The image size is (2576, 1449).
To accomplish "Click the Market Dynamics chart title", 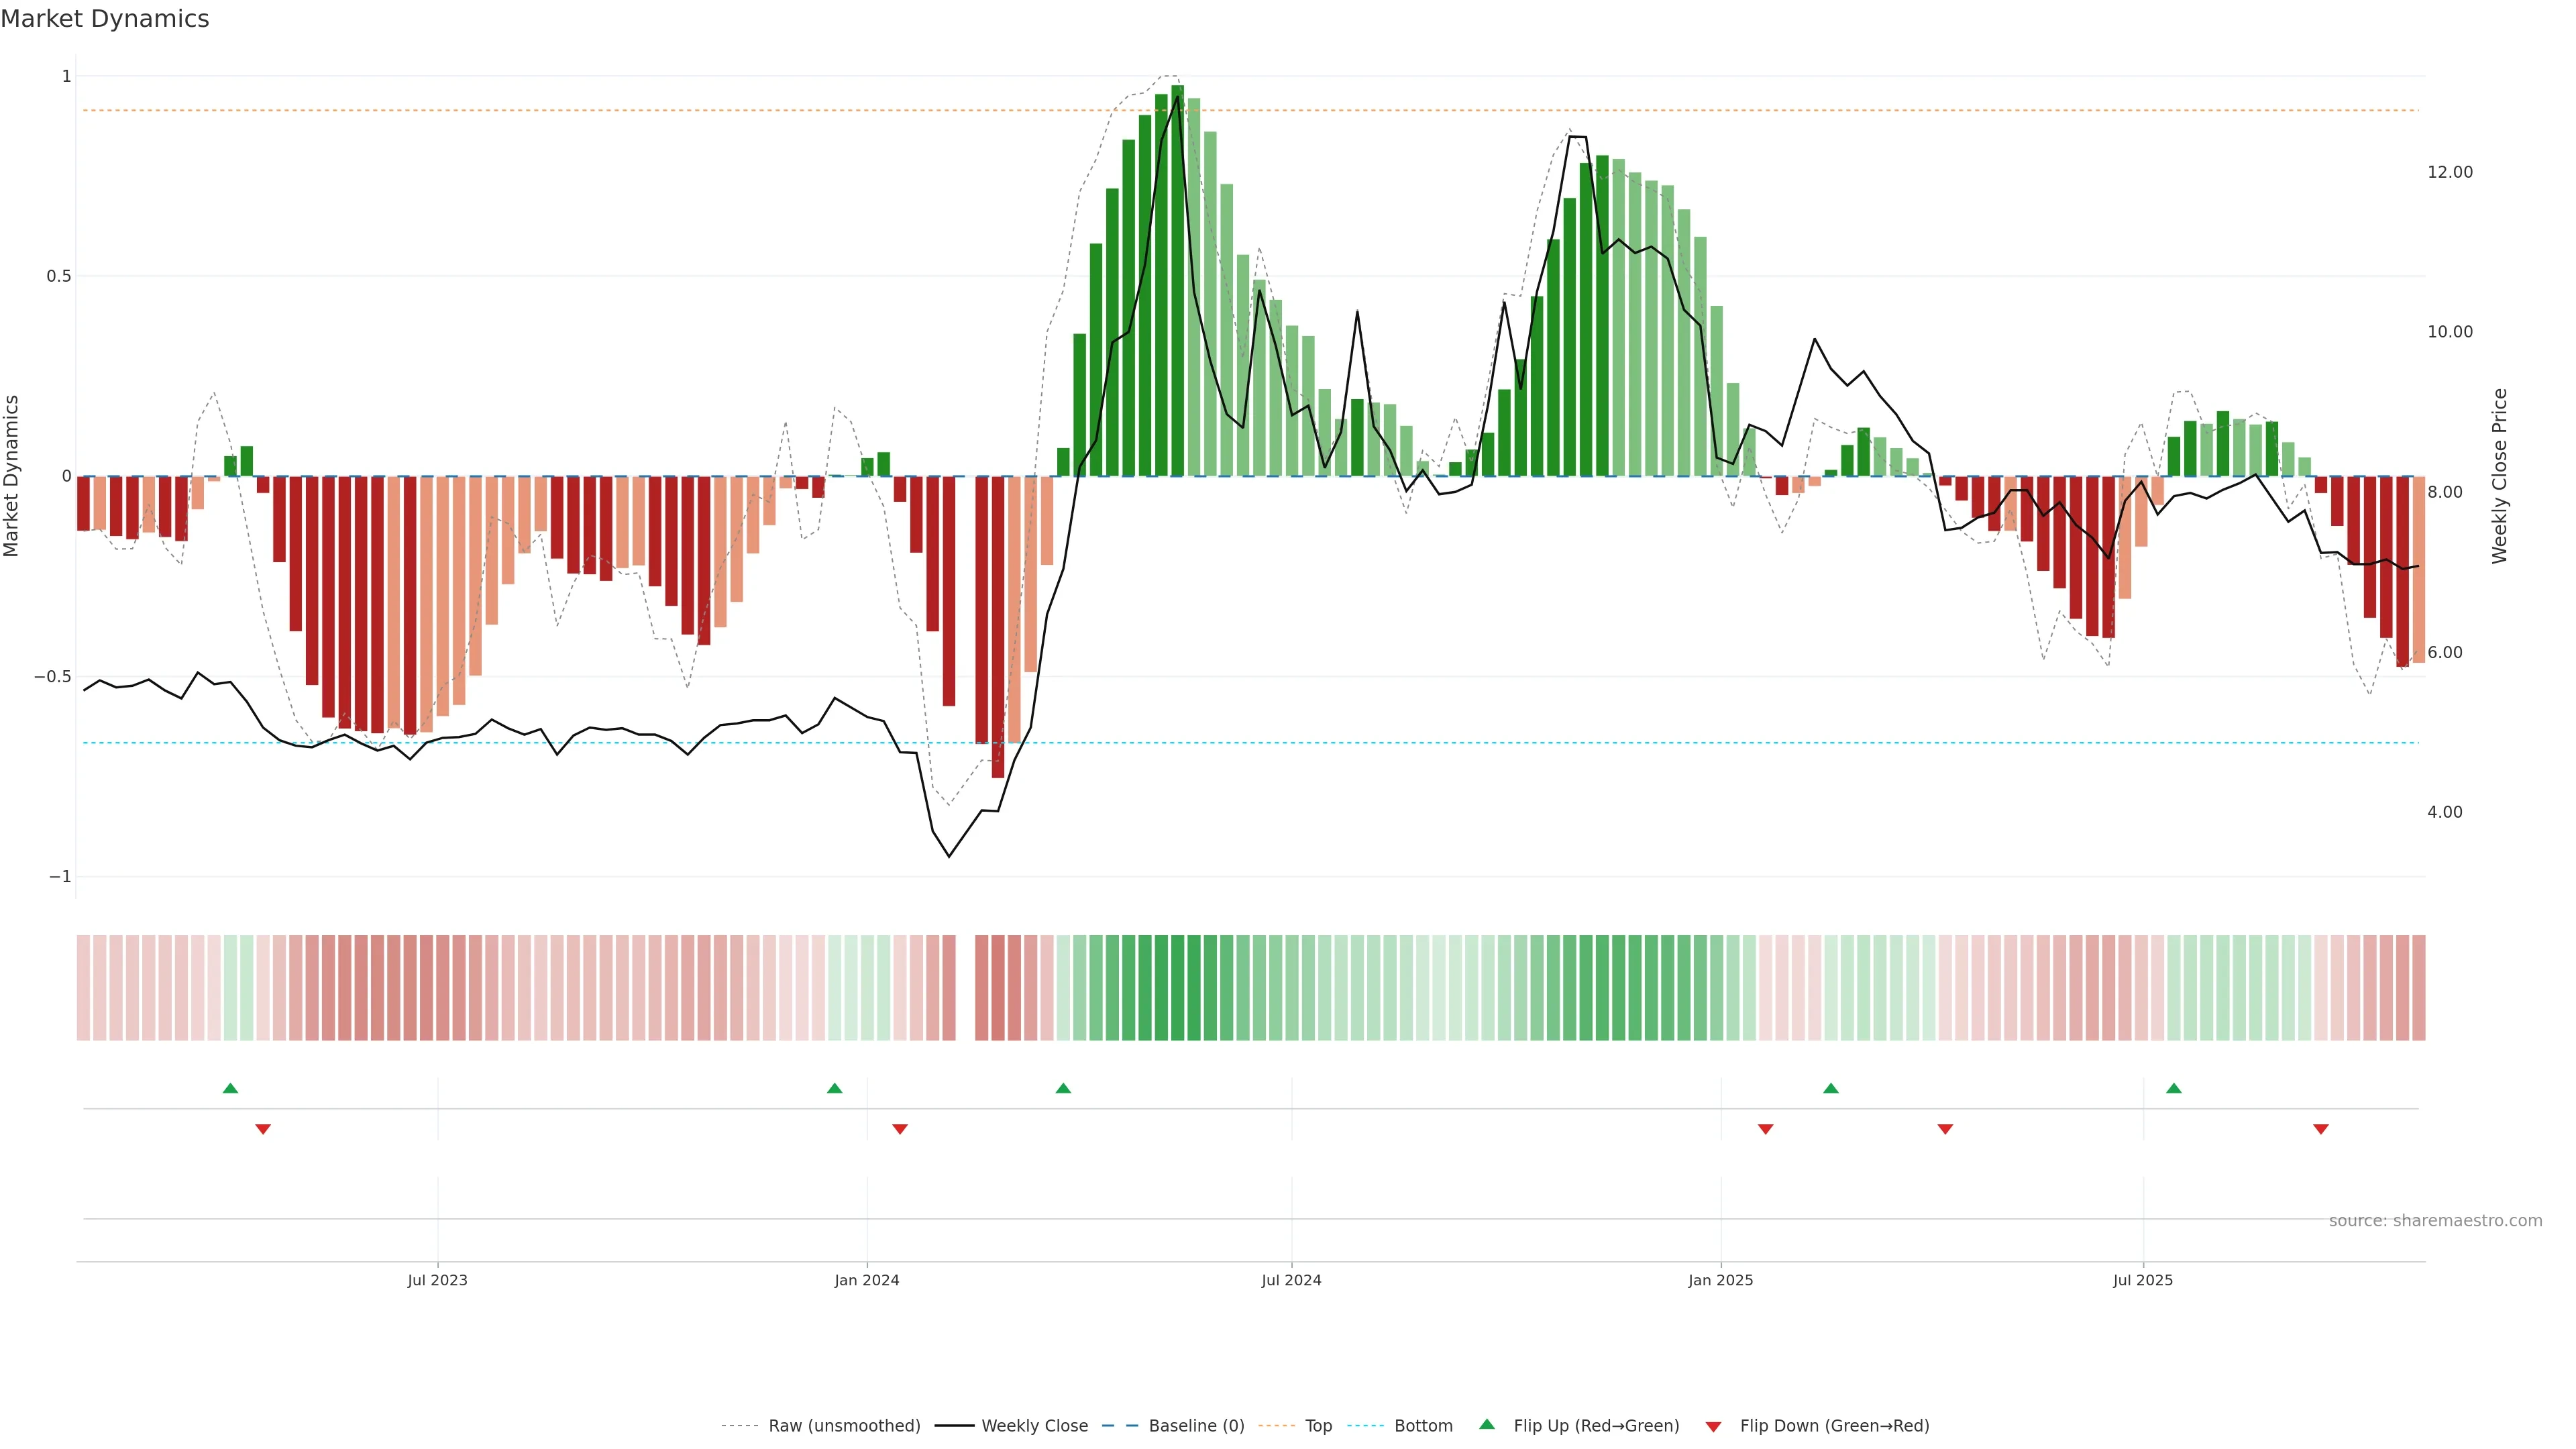I will tap(105, 19).
